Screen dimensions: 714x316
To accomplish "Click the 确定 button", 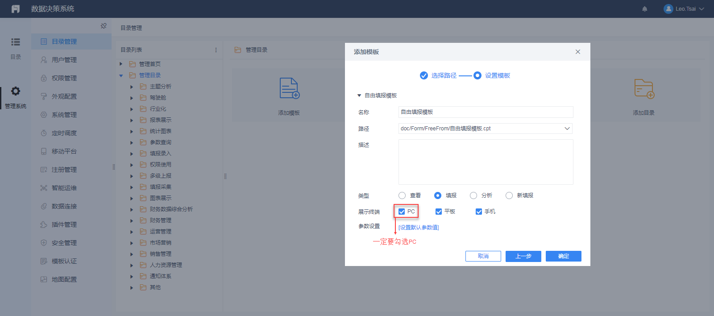I will pos(564,256).
